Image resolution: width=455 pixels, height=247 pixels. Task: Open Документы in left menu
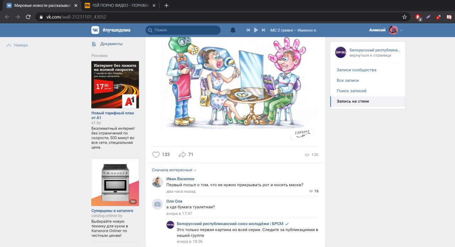(x=107, y=44)
